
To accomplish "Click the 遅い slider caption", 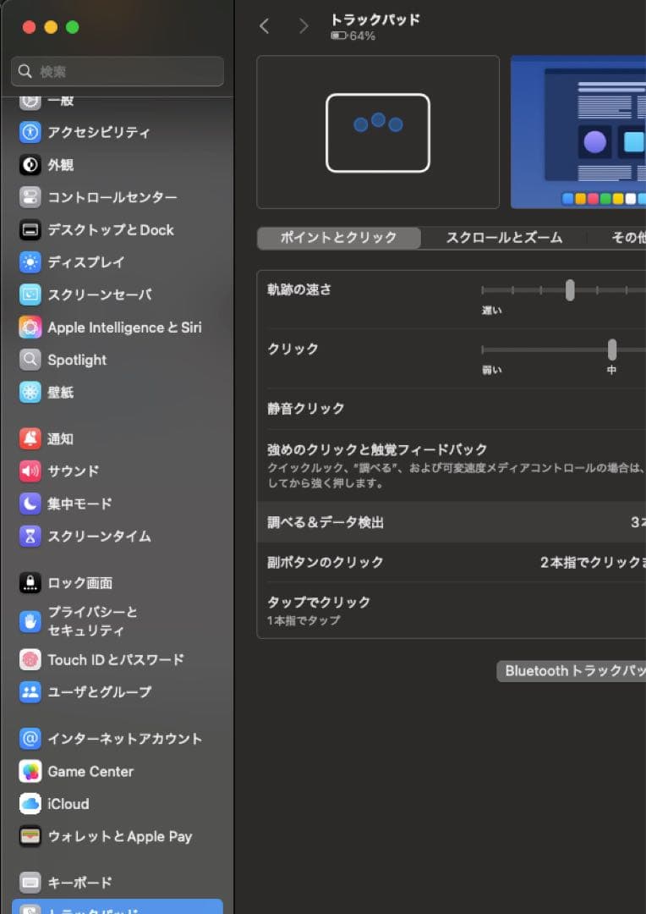I will (491, 311).
